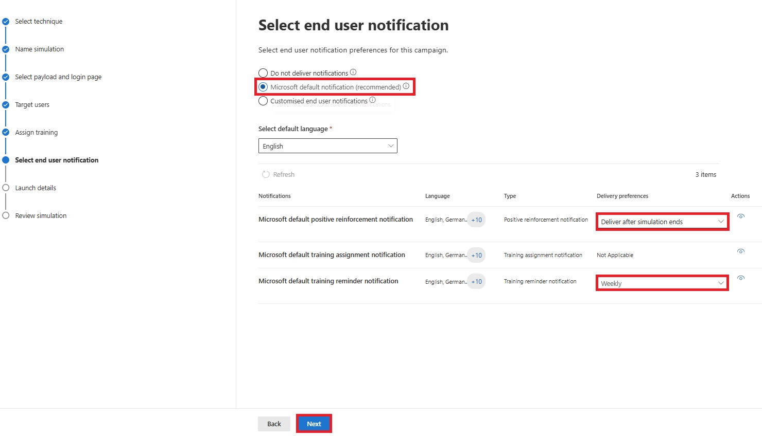The height and width of the screenshot is (436, 762).
Task: Go to the Review simulation step
Action: 41,215
